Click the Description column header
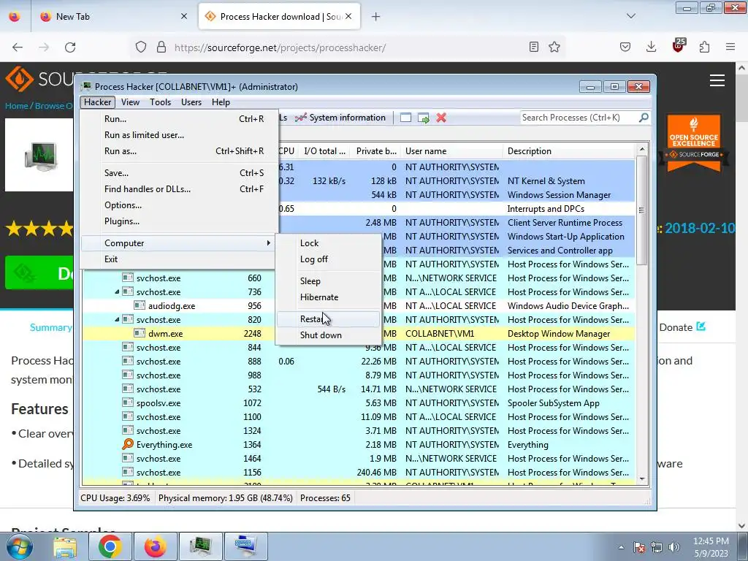 pyautogui.click(x=569, y=151)
